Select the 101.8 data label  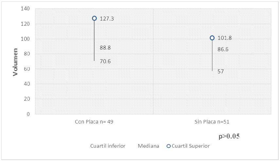click(224, 38)
